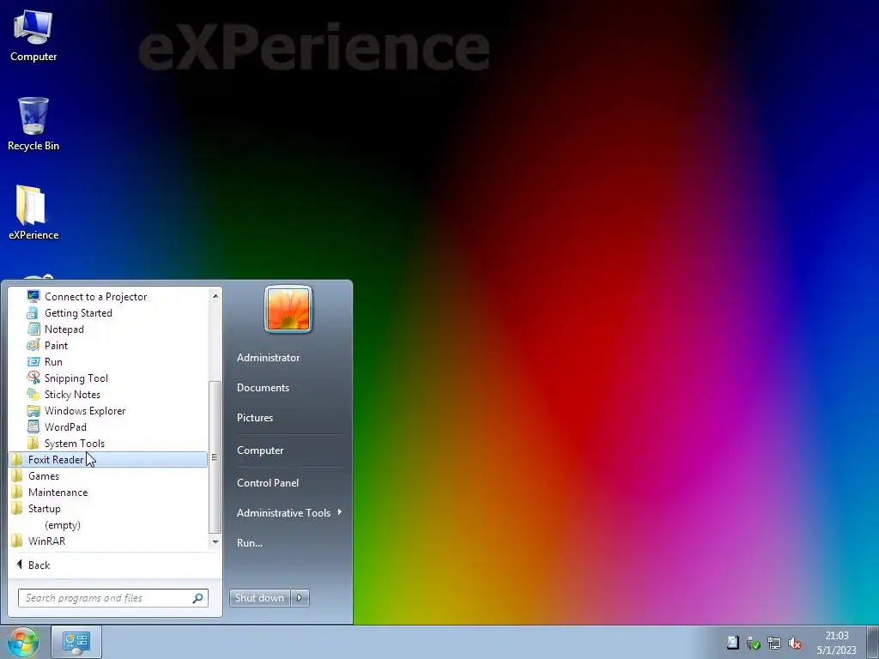Click the Getting Started icon
The width and height of the screenshot is (879, 659).
[x=33, y=312]
